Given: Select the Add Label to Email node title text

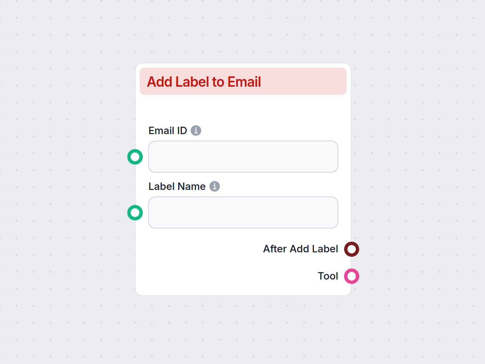Looking at the screenshot, I should (204, 82).
